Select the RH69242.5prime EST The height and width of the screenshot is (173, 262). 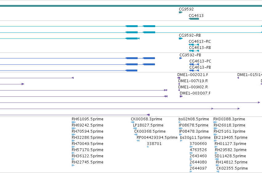pyautogui.click(x=74, y=128)
